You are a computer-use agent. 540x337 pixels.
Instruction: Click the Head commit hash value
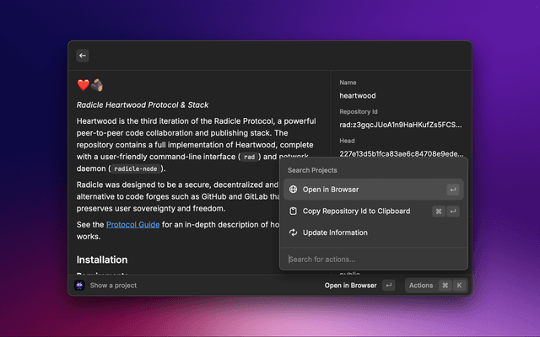pyautogui.click(x=400, y=153)
